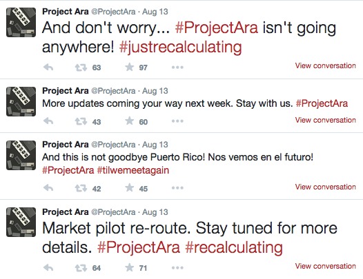
Task: Open the #recalculating hashtag in last tweet
Action: tap(234, 247)
